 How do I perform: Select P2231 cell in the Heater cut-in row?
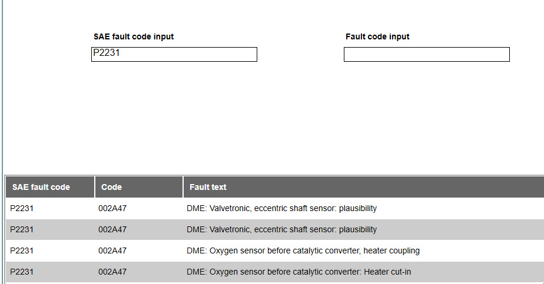pyautogui.click(x=22, y=272)
